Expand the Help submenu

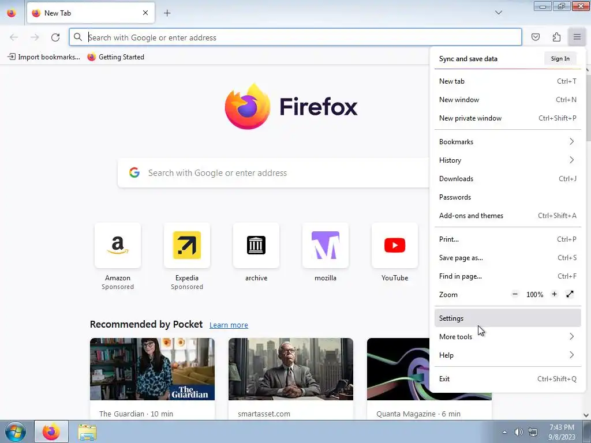tap(508, 355)
